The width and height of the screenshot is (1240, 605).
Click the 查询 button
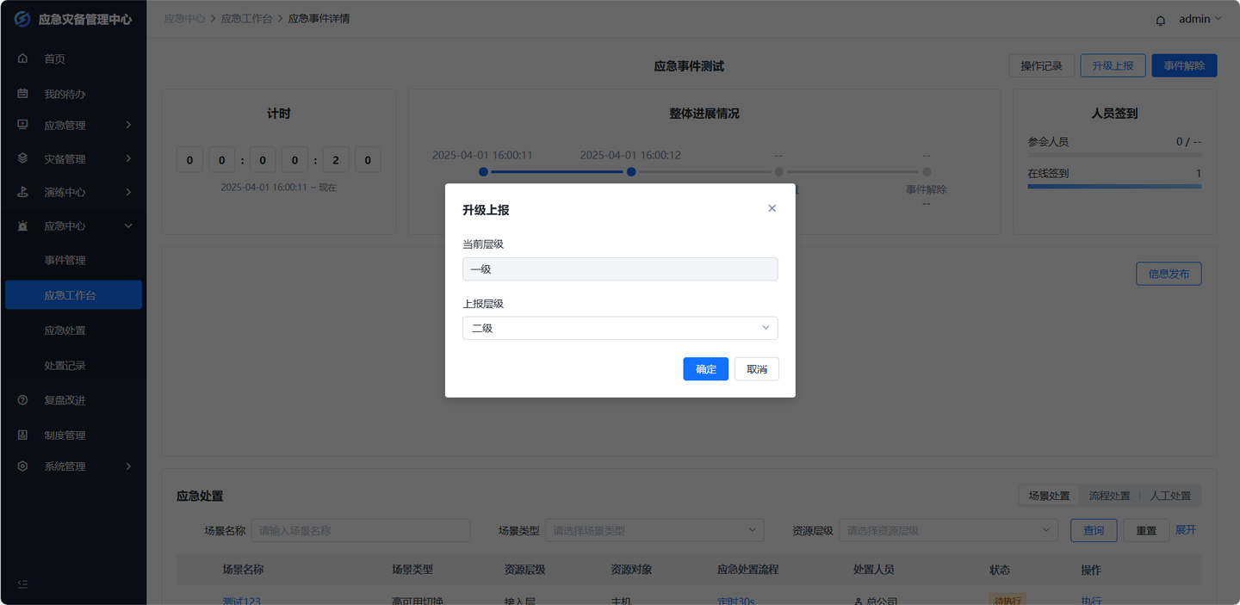1094,530
